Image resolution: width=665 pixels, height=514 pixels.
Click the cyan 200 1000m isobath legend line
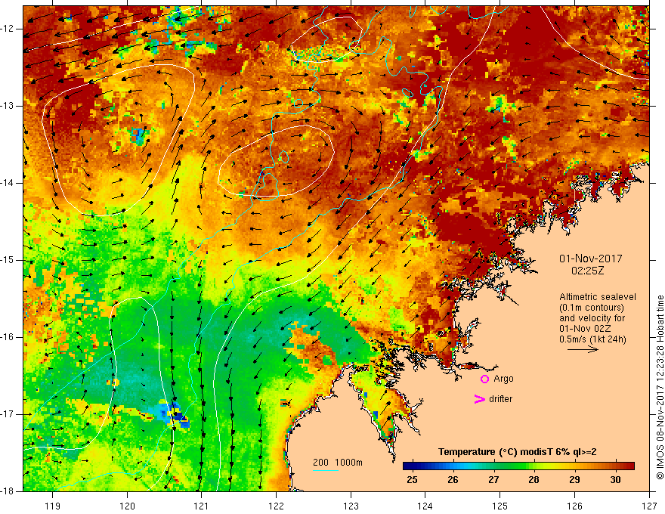(326, 470)
